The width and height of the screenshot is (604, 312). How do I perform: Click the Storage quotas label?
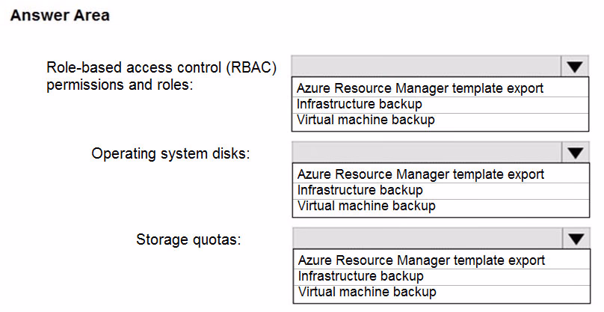click(x=188, y=239)
